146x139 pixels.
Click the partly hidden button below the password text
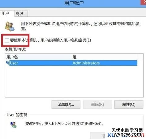point(97,136)
